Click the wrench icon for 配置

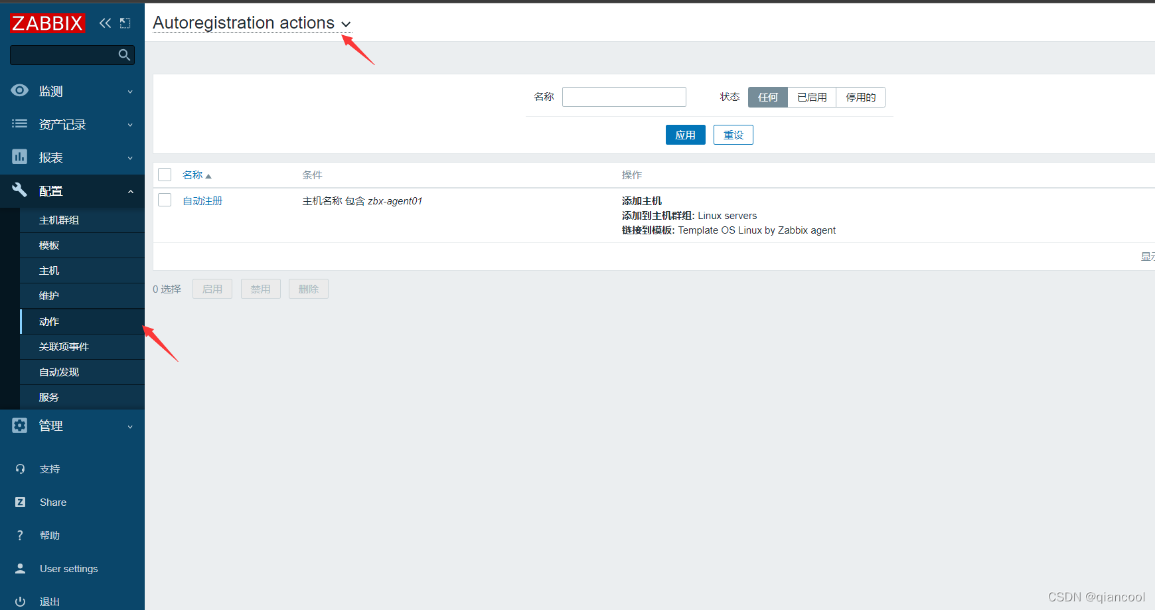[x=20, y=190]
